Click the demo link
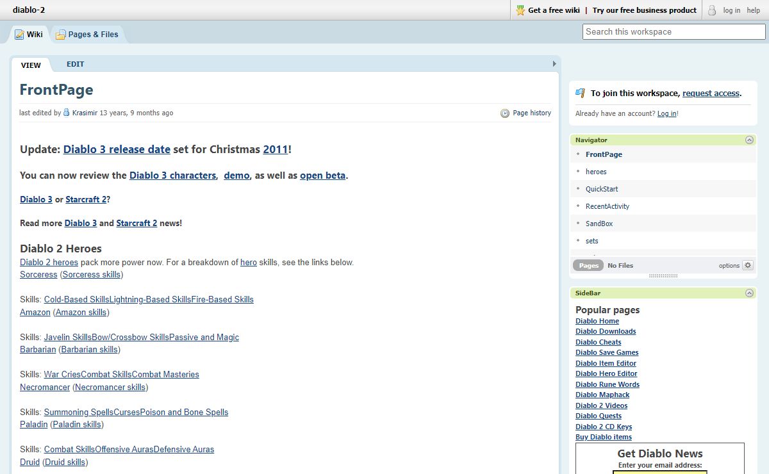Image resolution: width=769 pixels, height=474 pixels. tap(236, 176)
